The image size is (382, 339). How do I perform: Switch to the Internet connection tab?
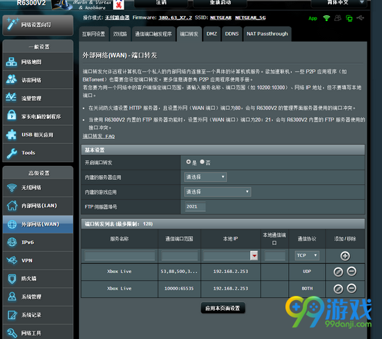pos(94,34)
